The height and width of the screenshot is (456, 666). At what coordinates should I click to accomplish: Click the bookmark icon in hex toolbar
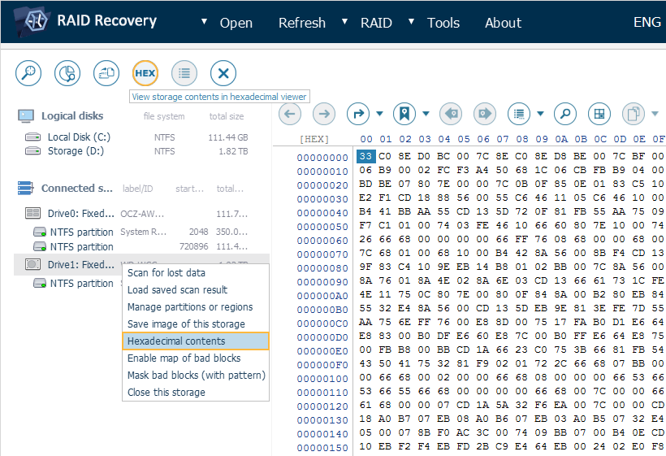point(404,114)
